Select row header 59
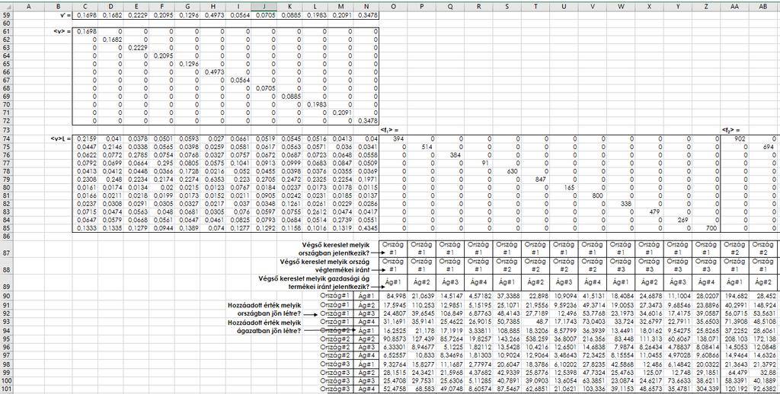 point(6,15)
